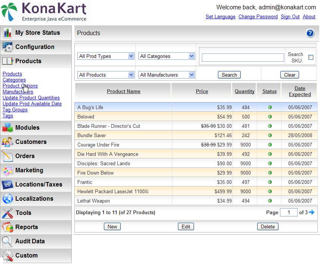Image resolution: width=320 pixels, height=265 pixels.
Task: Click the Configuration gear icon
Action: click(7, 47)
